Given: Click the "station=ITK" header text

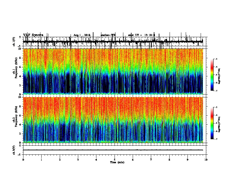Looking at the screenshot, I should [108, 35].
